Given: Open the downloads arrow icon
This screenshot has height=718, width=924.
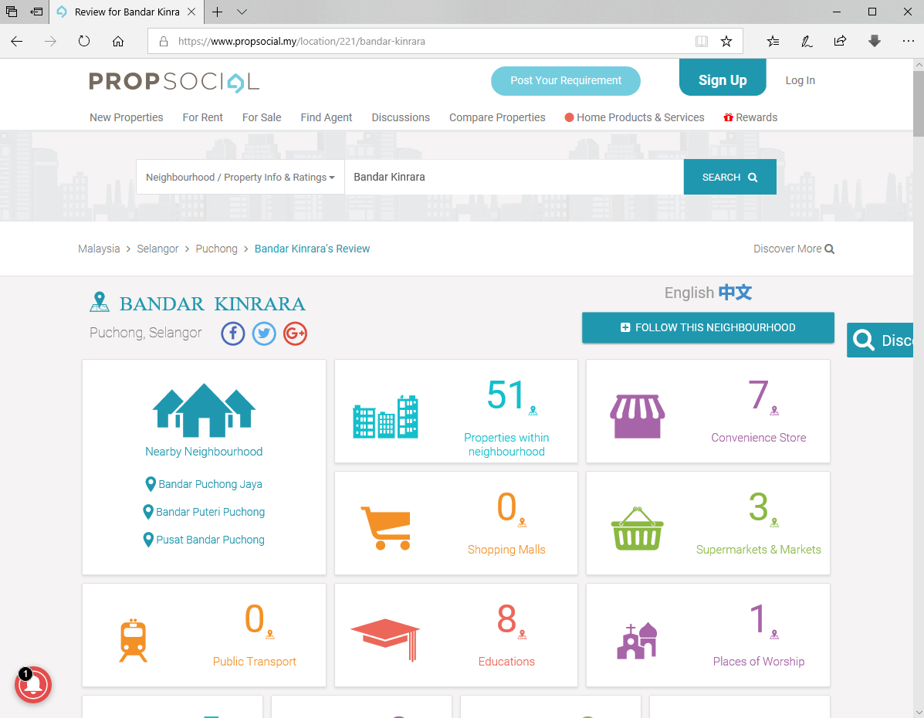Looking at the screenshot, I should pos(875,41).
